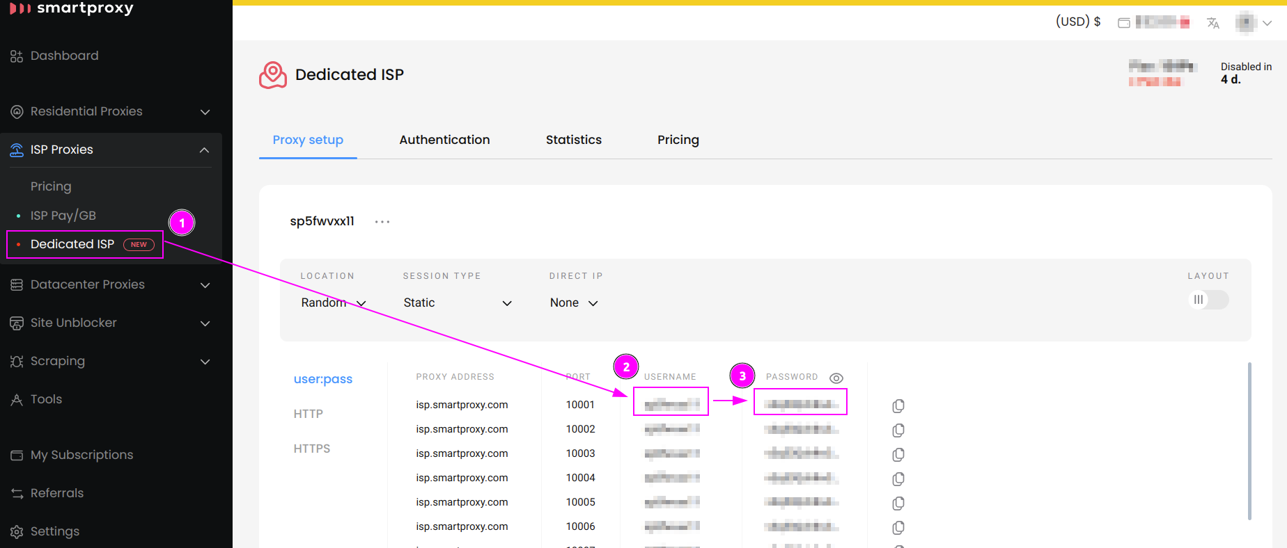Viewport: 1287px width, 548px height.
Task: Switch to the Proxy setup tab
Action: (308, 140)
